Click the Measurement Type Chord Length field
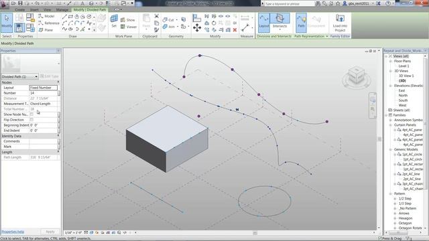 point(43,104)
